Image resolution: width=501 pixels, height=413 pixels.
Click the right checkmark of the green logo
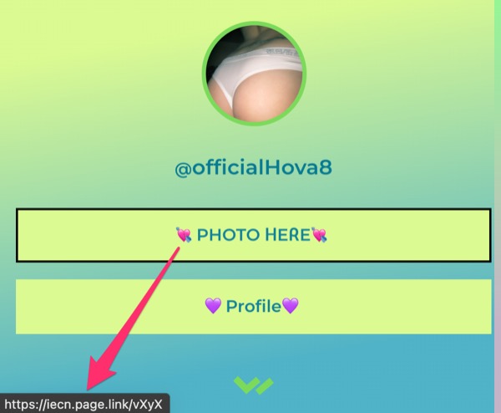(265, 386)
